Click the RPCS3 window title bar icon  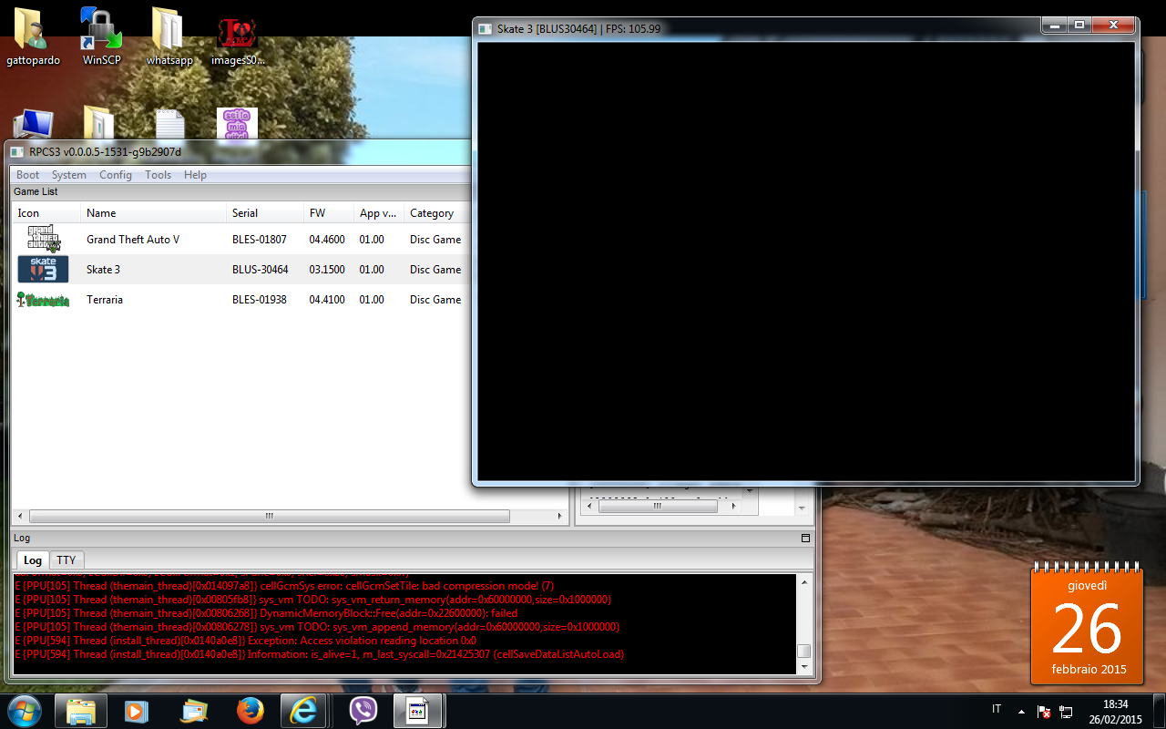point(17,151)
